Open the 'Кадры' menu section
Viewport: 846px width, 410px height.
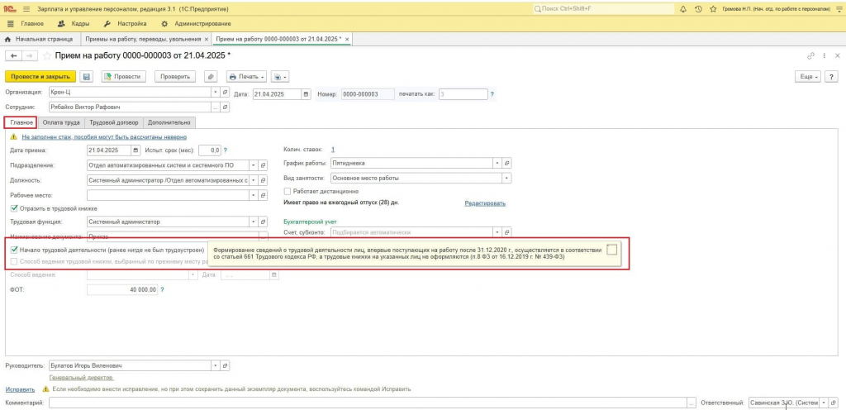(x=74, y=24)
